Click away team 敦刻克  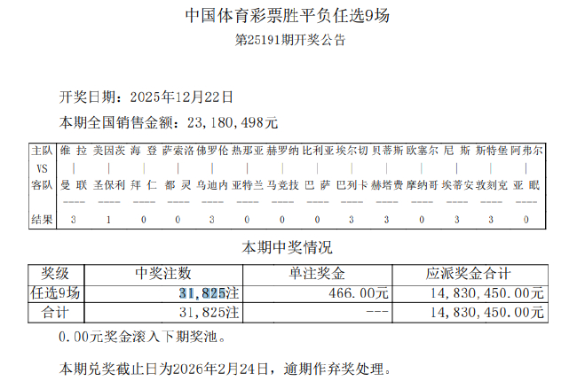click(491, 185)
